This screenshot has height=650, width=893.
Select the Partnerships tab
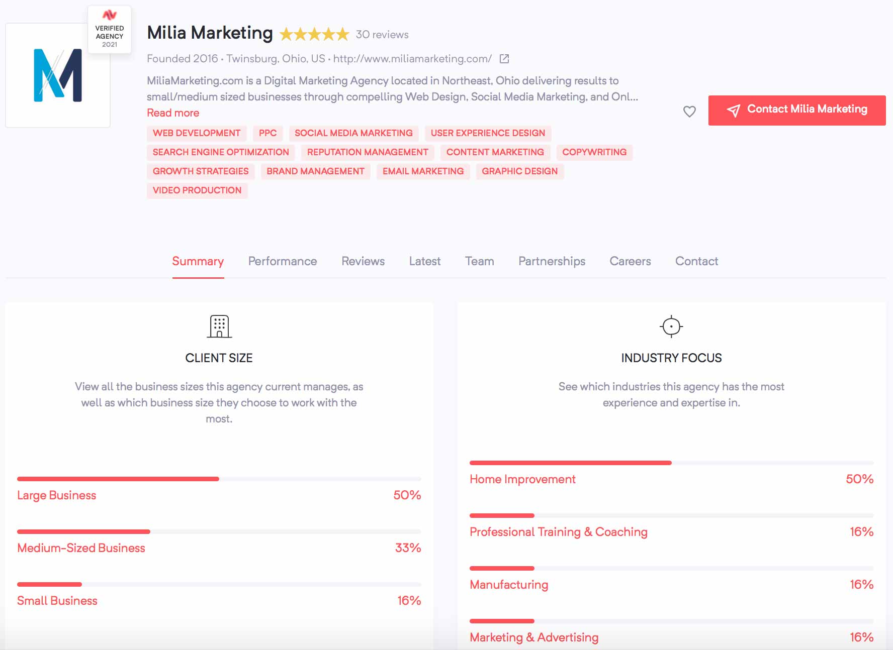552,261
